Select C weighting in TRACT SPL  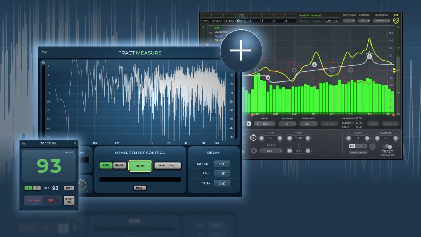pos(36,188)
